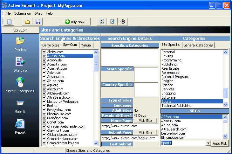Viewport: 232px width, 154px height.
Task: Click scroll-down arrow of search engines list
Action: [96, 143]
